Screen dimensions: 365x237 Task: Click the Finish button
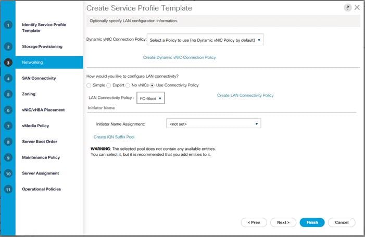[312, 222]
